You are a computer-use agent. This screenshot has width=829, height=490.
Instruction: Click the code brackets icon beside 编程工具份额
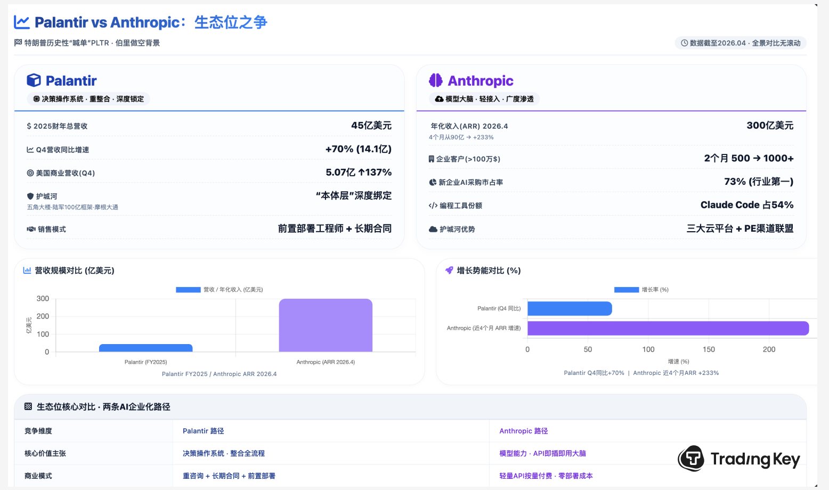click(433, 206)
